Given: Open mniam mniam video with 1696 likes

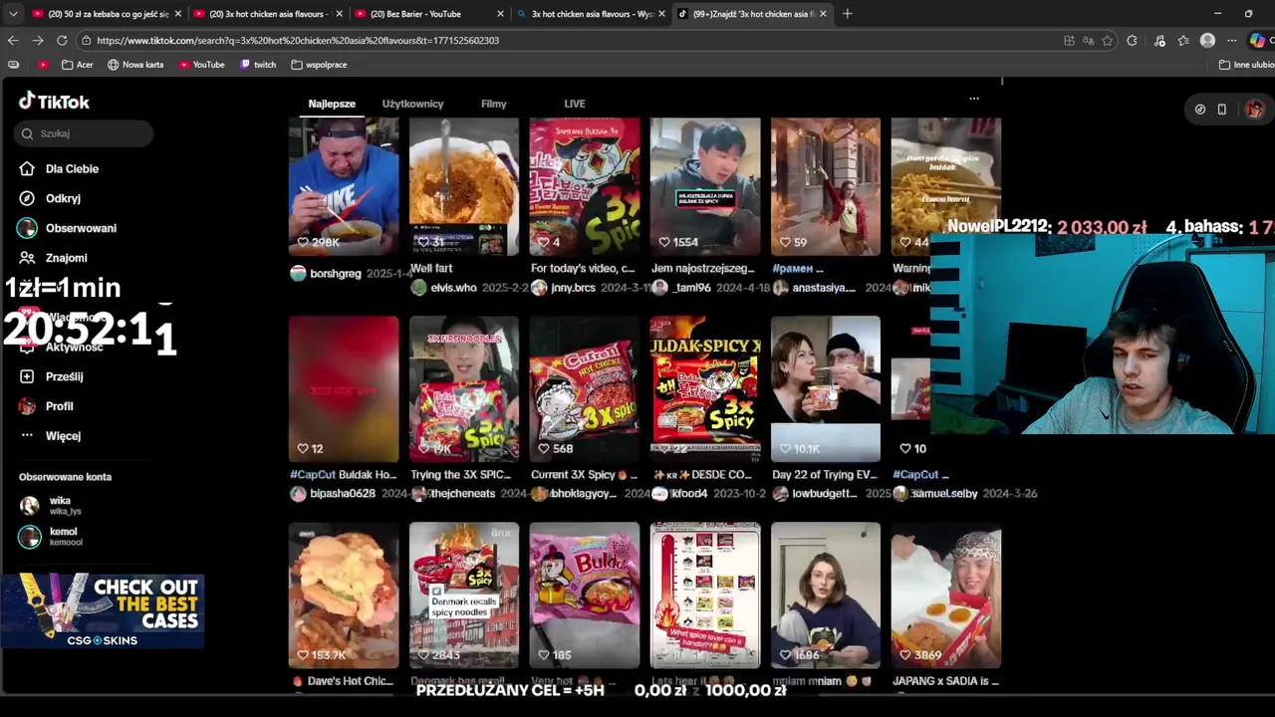Looking at the screenshot, I should click(826, 596).
